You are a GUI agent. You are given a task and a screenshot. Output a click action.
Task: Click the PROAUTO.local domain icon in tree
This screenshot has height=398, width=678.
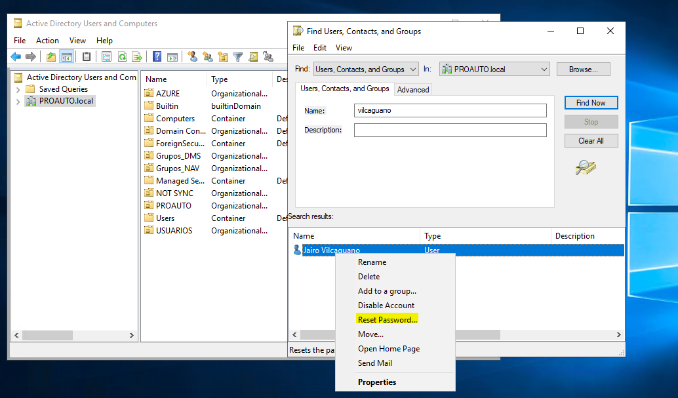[x=31, y=101]
